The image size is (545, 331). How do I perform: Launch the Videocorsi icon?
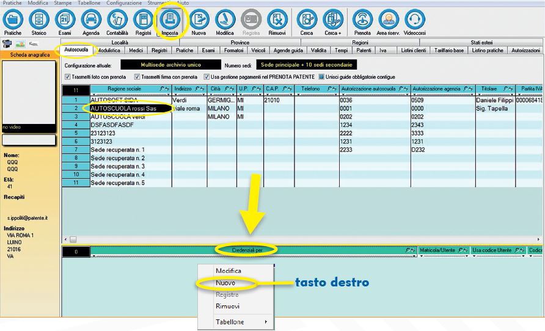click(x=415, y=22)
